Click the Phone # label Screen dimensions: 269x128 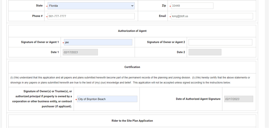[37, 16]
